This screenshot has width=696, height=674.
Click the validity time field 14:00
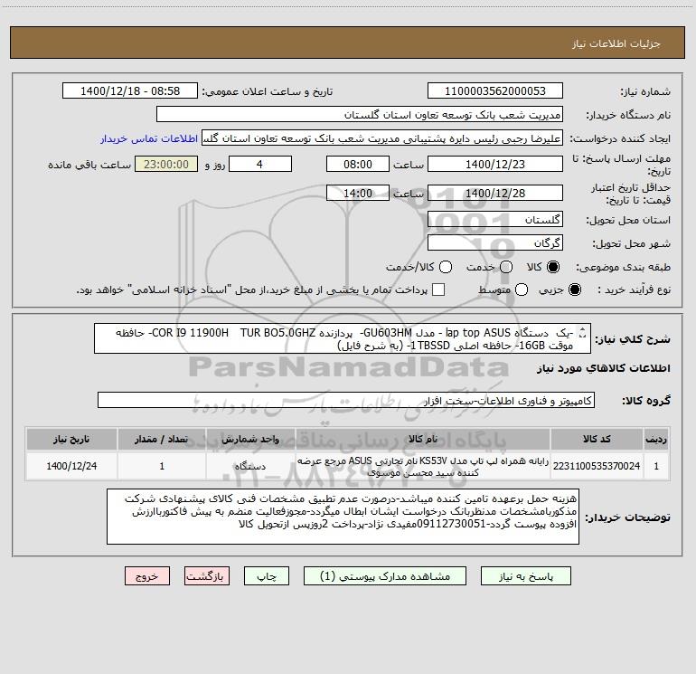tap(358, 193)
